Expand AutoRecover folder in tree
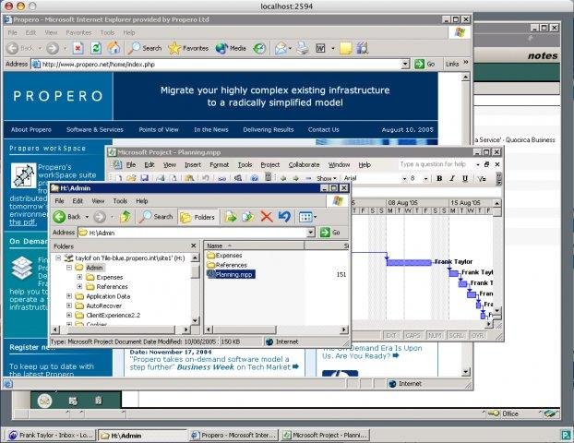 (69, 305)
